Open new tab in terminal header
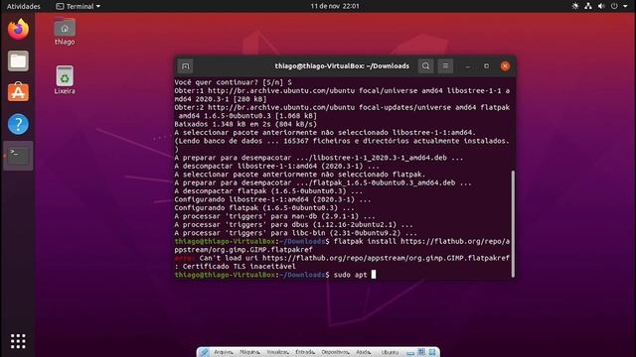This screenshot has width=636, height=357. [x=186, y=66]
